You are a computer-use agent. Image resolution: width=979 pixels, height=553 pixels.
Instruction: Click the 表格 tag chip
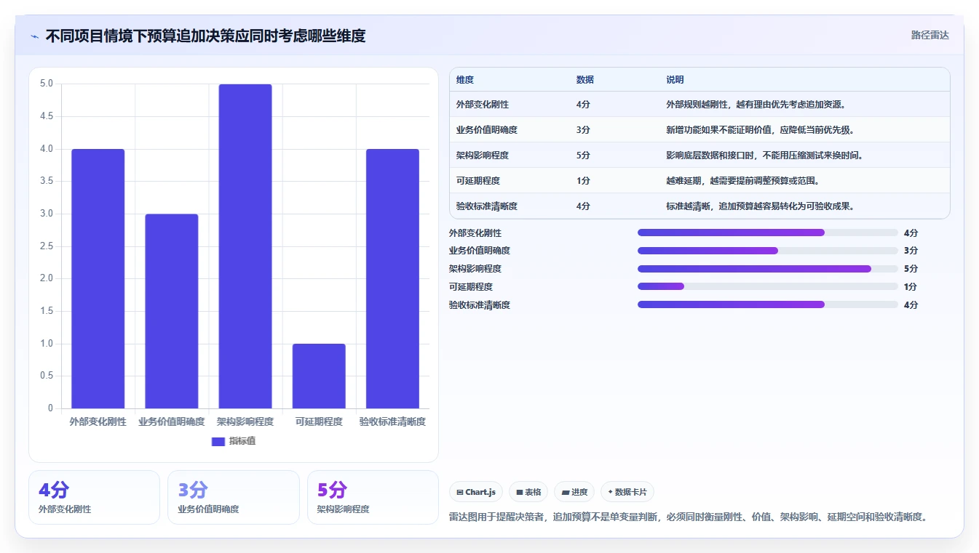click(528, 492)
